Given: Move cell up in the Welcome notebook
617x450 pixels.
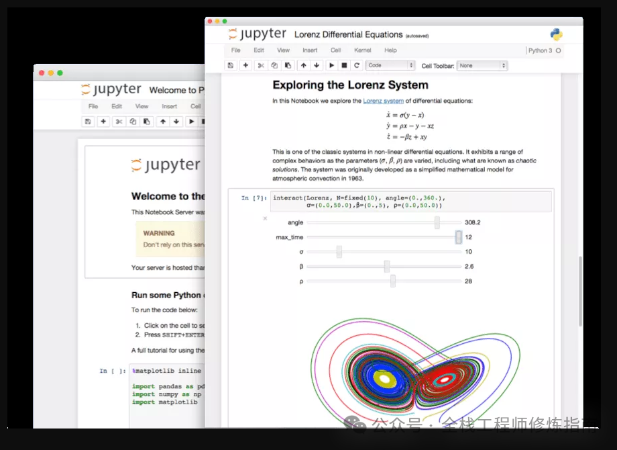Looking at the screenshot, I should tap(163, 122).
